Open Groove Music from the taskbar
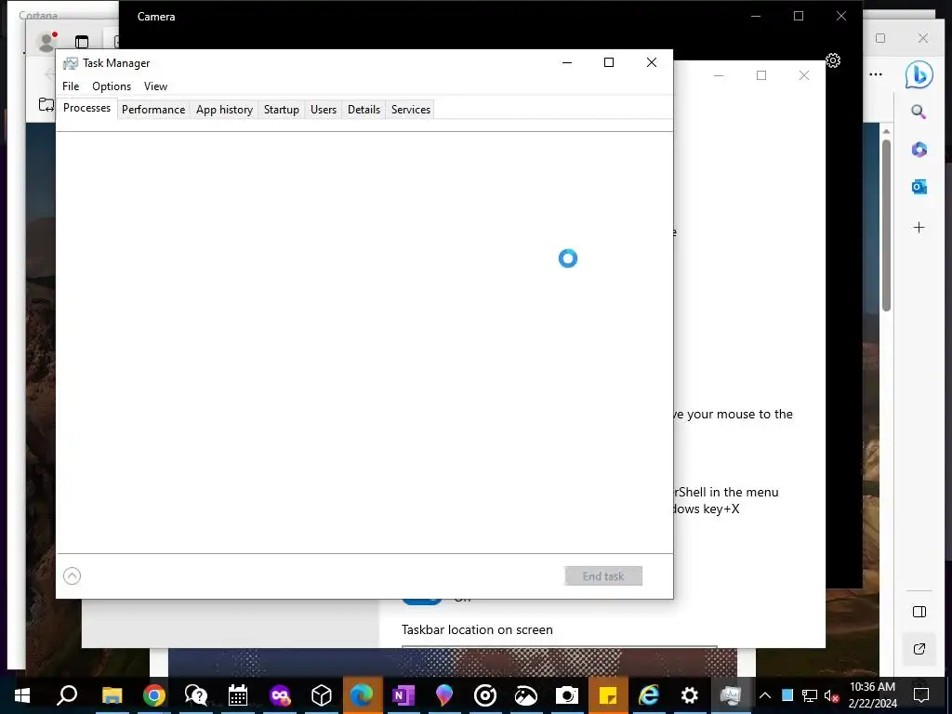Image resolution: width=952 pixels, height=714 pixels. pos(485,695)
